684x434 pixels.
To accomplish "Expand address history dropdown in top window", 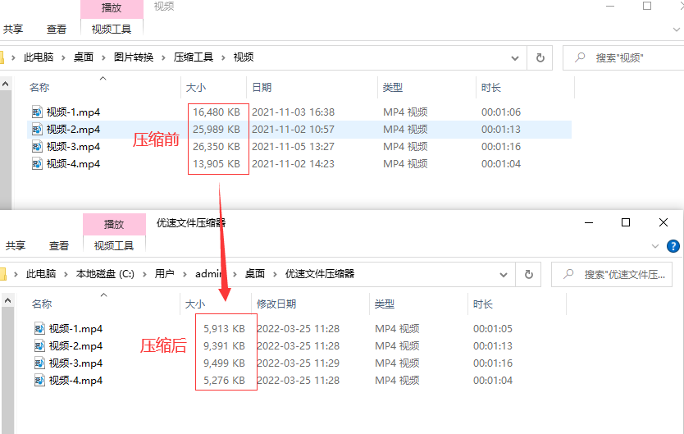I will pos(515,58).
